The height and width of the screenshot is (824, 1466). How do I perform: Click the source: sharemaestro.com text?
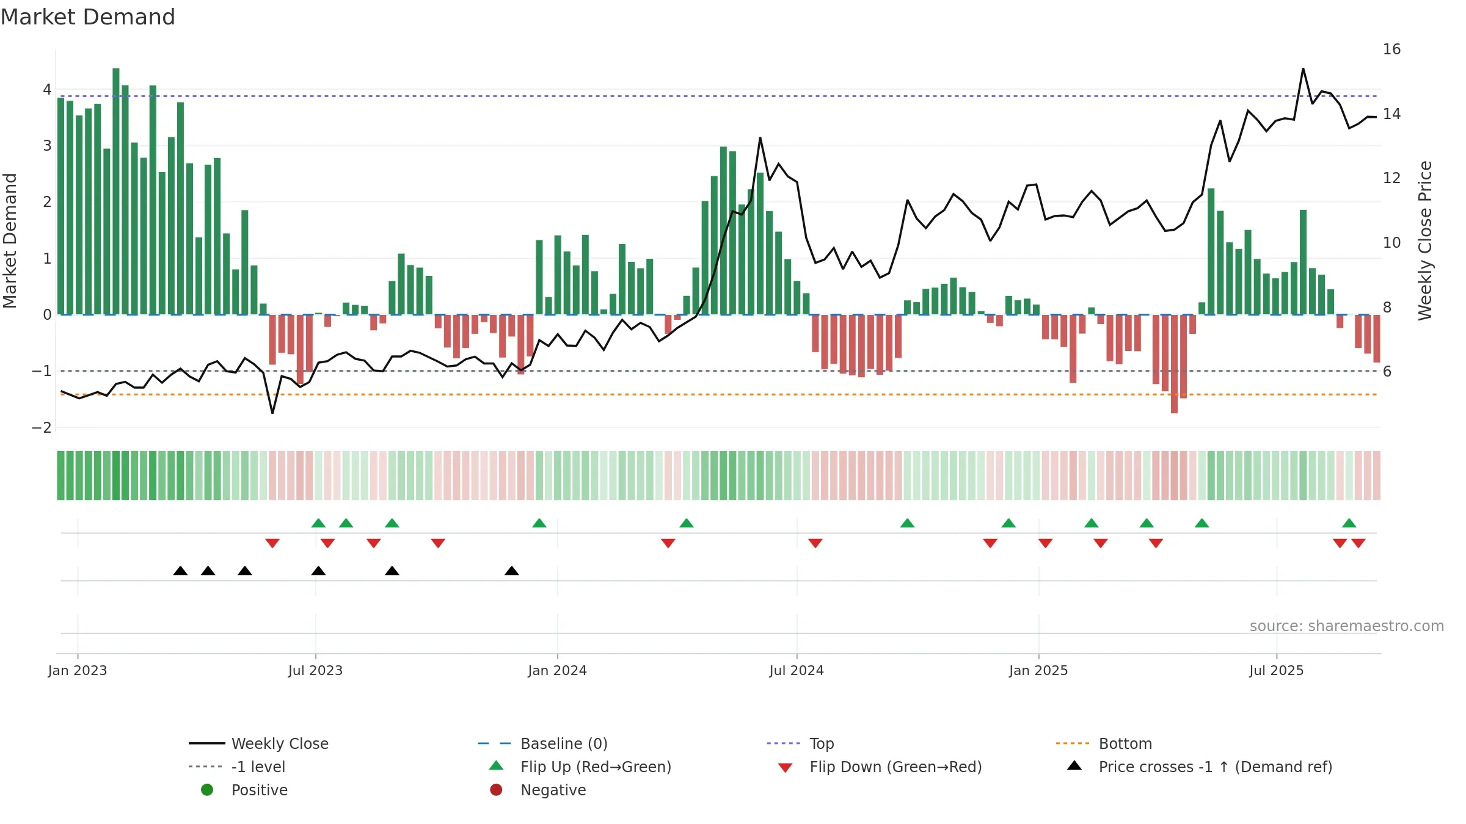click(x=1347, y=626)
